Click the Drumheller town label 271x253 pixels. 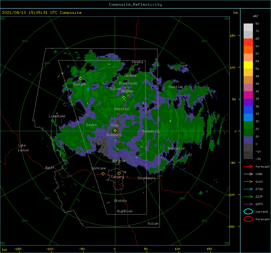click(x=176, y=148)
